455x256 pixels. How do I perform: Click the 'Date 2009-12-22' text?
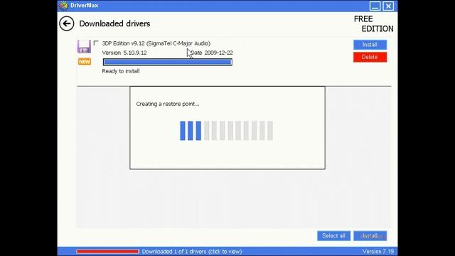[x=212, y=53]
